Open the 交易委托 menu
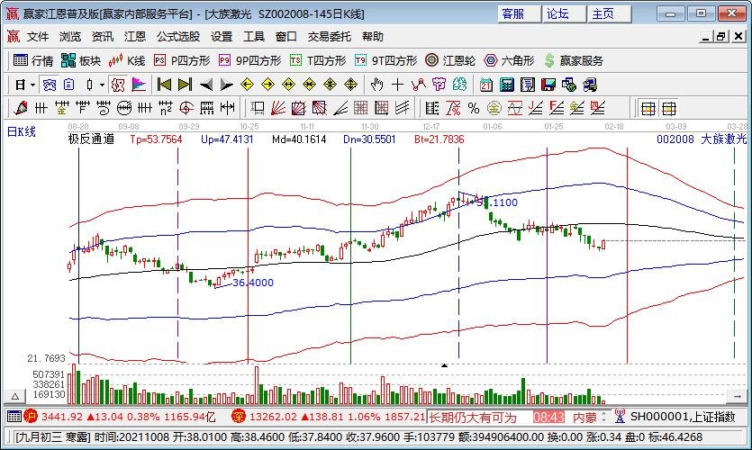 (329, 36)
